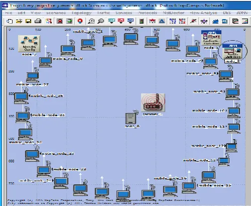Click the Open project folder icon

pyautogui.click(x=19, y=21)
